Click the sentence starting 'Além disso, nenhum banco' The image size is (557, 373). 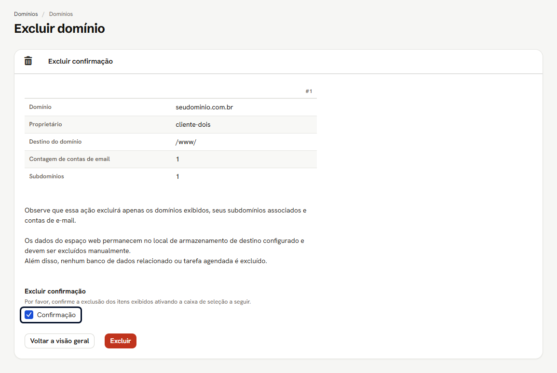point(146,261)
